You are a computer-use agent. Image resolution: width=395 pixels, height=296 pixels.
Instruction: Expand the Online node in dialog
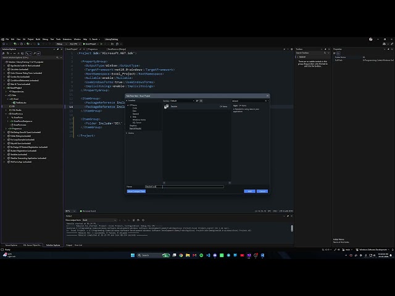pos(127,133)
